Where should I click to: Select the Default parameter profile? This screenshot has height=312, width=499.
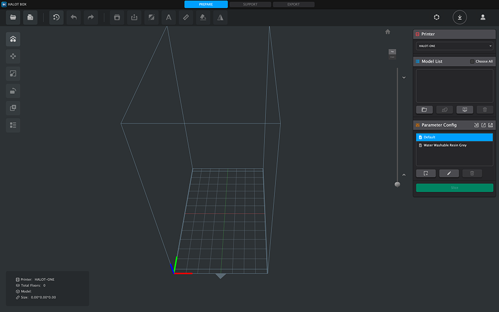(x=455, y=137)
